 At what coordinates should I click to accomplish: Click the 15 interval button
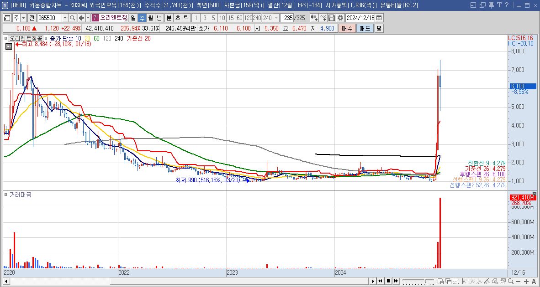tap(231, 18)
